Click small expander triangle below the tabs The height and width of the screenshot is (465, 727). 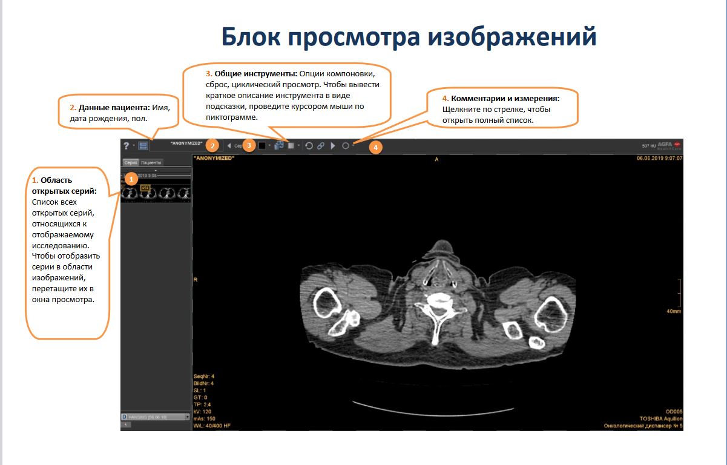(x=156, y=170)
